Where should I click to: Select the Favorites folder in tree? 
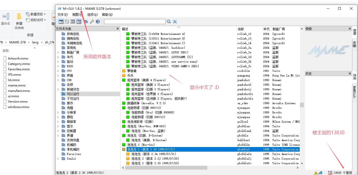[x=74, y=154]
